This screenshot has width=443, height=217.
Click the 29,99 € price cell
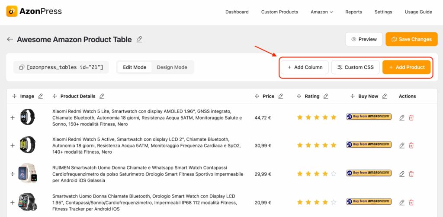[263, 174]
